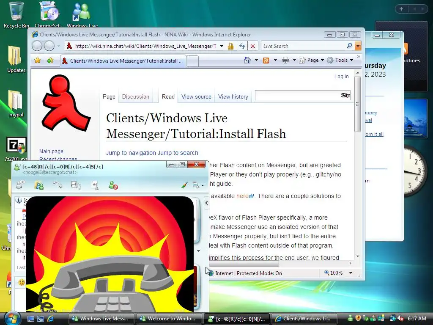This screenshot has height=325, width=433.
Task: Click the muted volume tray icon
Action: pyautogui.click(x=400, y=318)
